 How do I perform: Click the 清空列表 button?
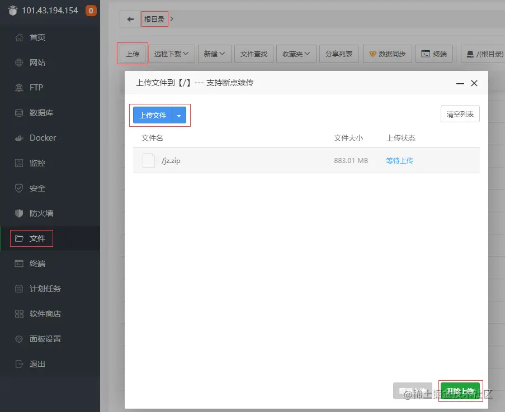(x=460, y=114)
